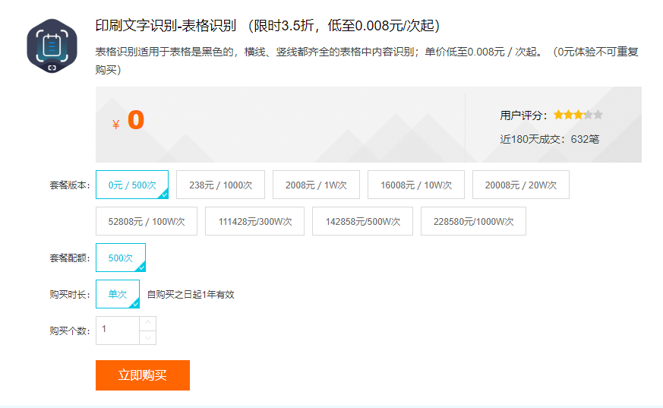Click the 近180天成交 632笔 transaction count
This screenshot has height=408, width=663.
(x=549, y=139)
